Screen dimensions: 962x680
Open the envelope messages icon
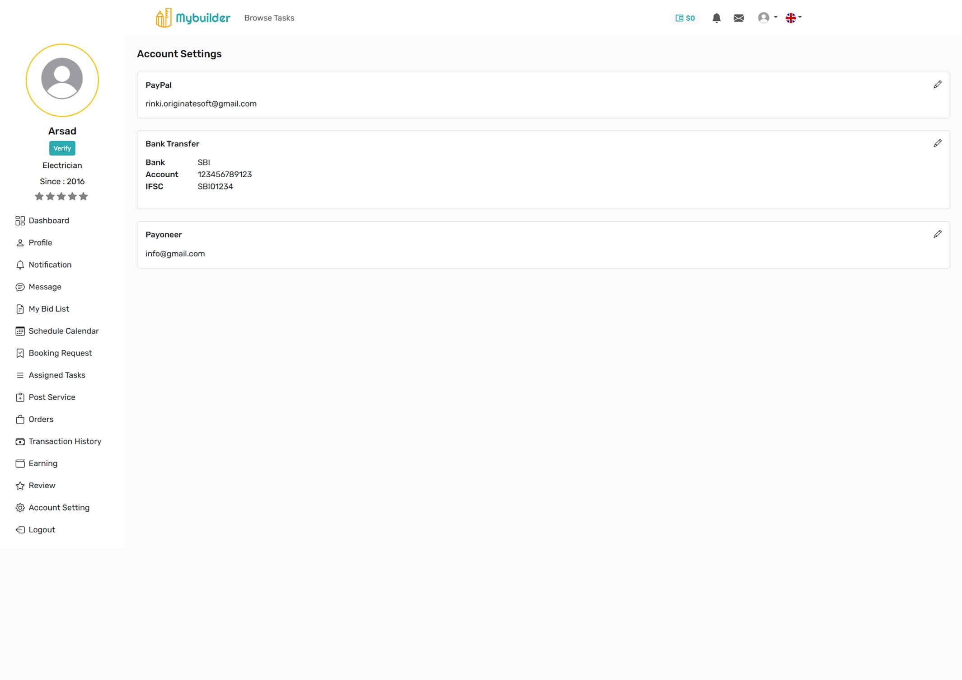click(738, 18)
